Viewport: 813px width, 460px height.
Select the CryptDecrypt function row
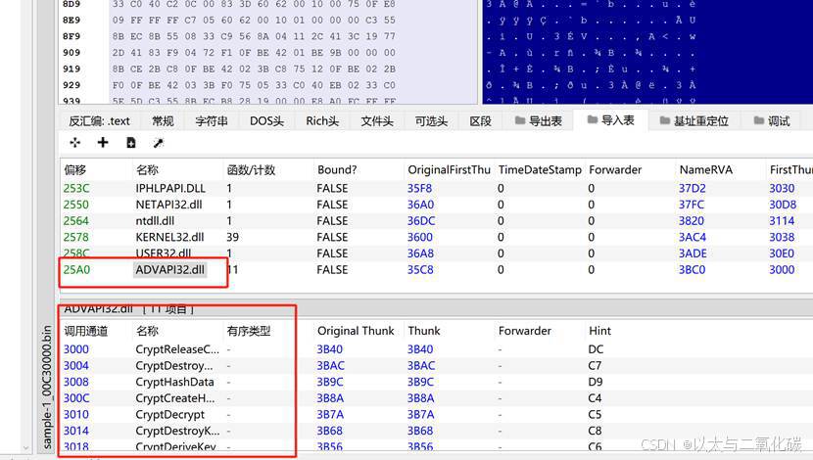coord(170,414)
